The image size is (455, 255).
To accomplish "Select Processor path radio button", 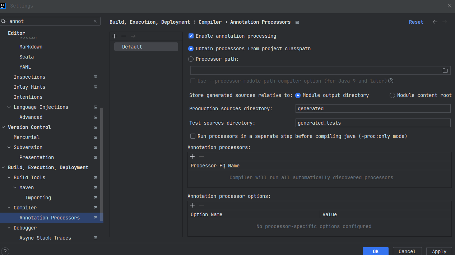I will coord(191,59).
